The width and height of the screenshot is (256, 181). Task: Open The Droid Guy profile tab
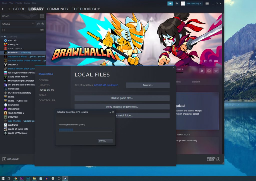tap(86, 9)
